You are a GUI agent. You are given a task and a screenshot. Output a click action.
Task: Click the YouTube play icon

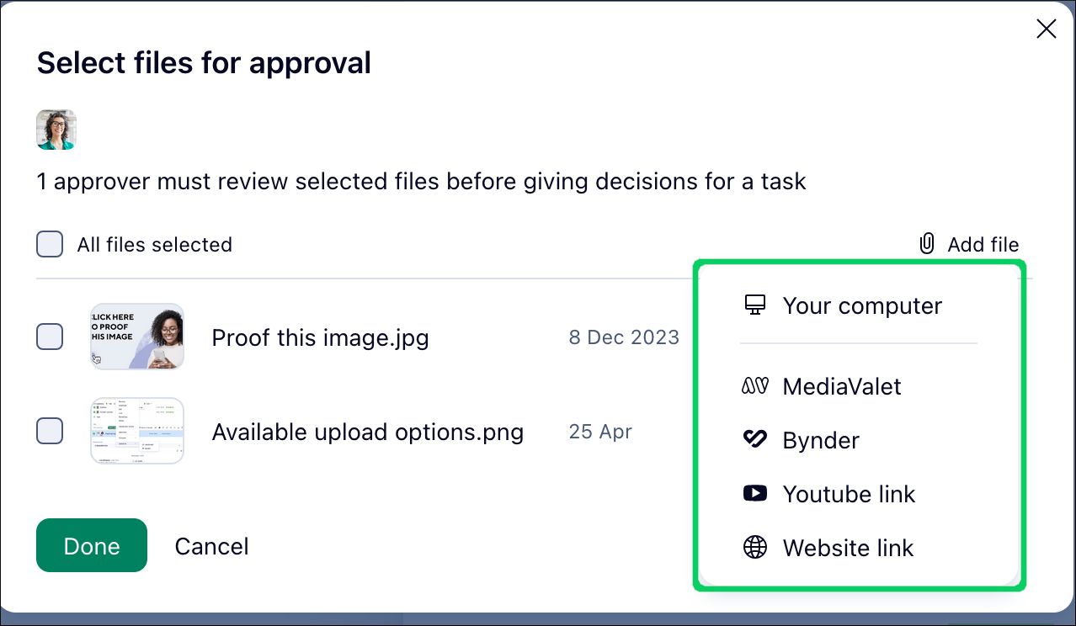click(755, 494)
